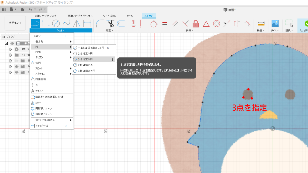Apply the Equal constraint
308x173 pixels.
(165, 24)
